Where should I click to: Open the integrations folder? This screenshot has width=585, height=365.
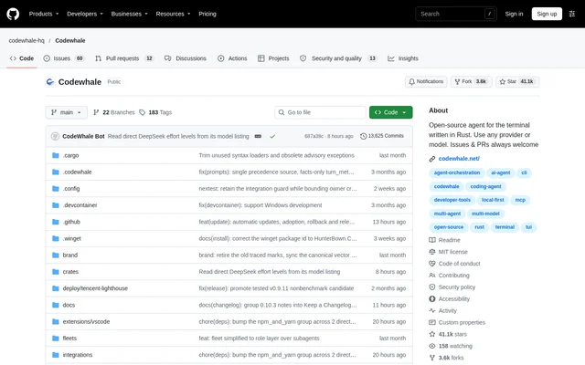77,355
